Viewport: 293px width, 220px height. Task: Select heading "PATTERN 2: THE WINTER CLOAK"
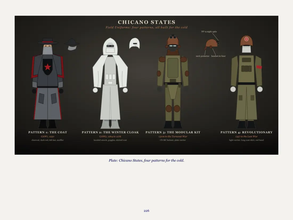[110, 132]
